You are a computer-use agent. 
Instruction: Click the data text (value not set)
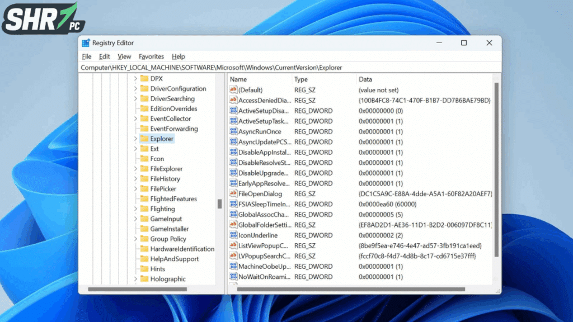pyautogui.click(x=378, y=90)
